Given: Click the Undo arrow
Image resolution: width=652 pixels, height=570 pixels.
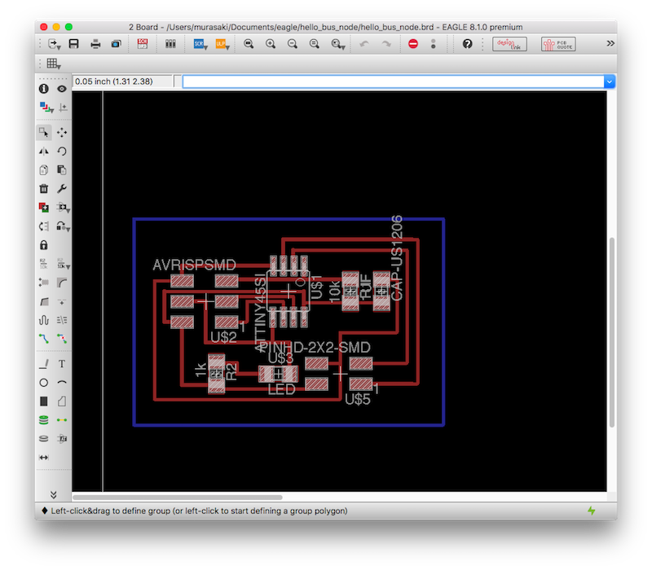Looking at the screenshot, I should [x=364, y=44].
